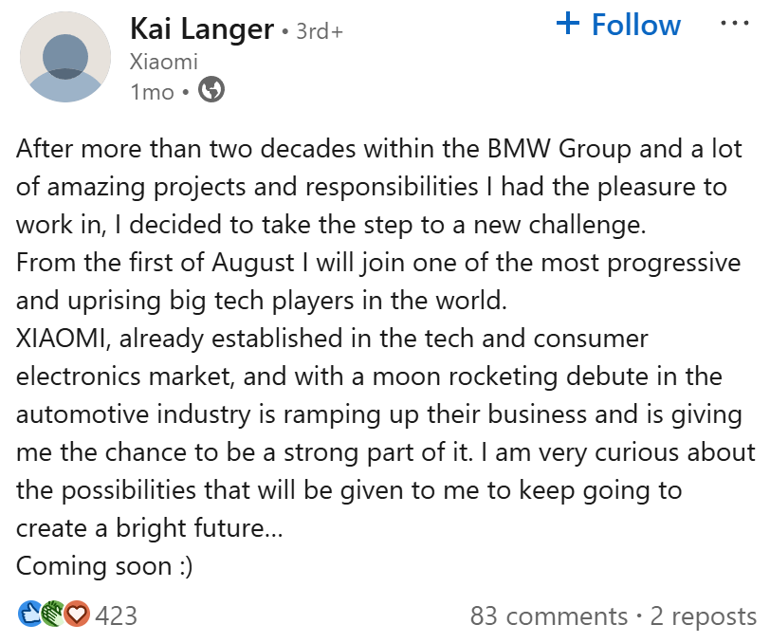Click the Xiaomi subtitle under the name
770x643 pixels.
pos(163,62)
